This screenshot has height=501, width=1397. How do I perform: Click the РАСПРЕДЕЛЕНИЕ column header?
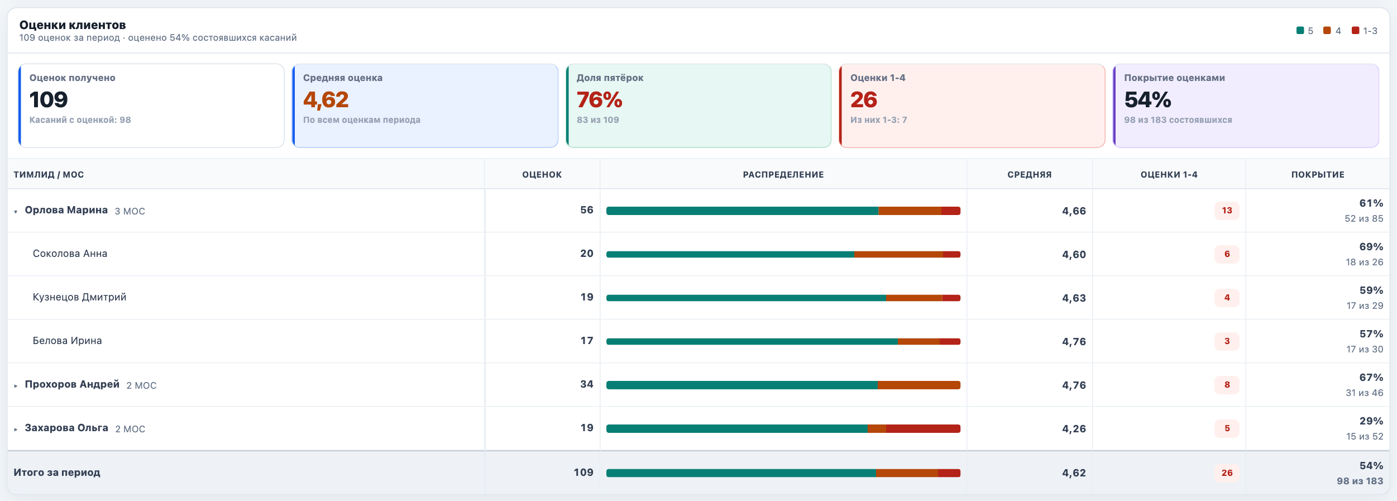click(x=783, y=175)
